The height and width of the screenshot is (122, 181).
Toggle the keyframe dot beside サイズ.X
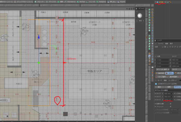[x=155, y=94]
